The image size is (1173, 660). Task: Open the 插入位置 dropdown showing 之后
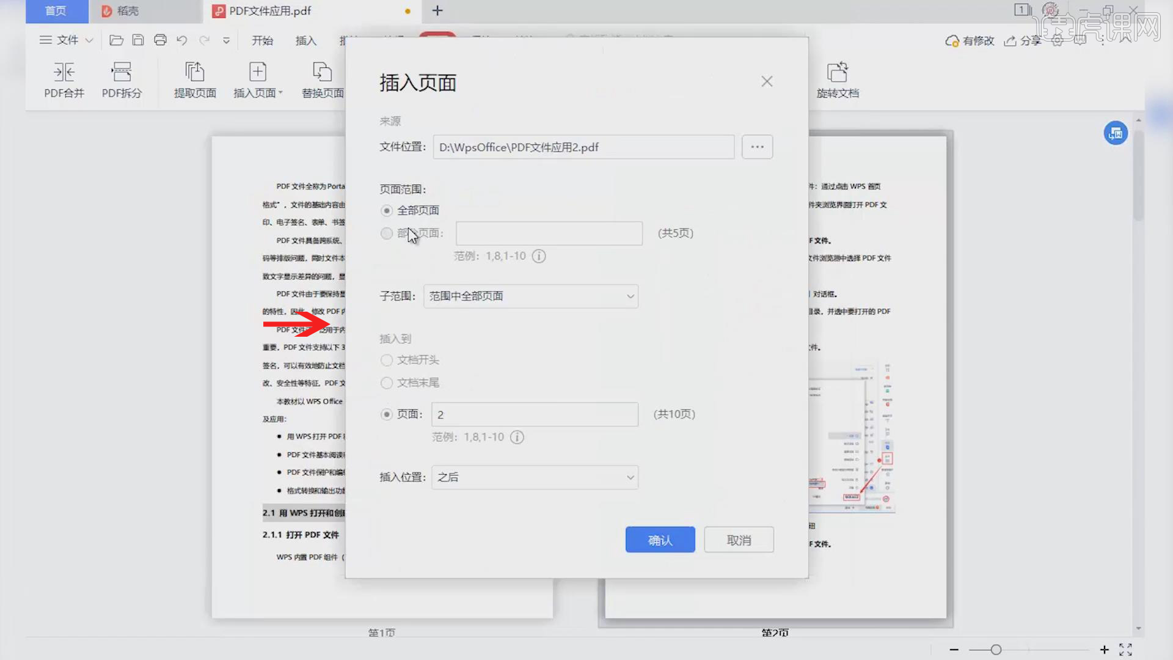point(535,477)
